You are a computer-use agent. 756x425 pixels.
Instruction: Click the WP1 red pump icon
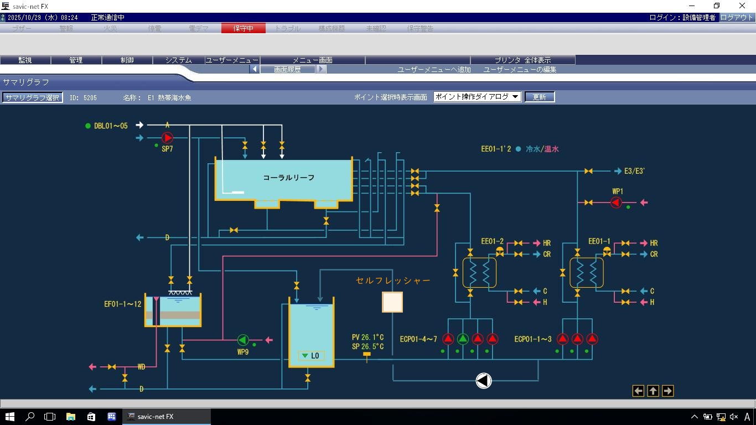click(616, 203)
